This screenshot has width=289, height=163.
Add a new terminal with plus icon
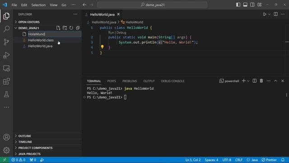click(244, 81)
